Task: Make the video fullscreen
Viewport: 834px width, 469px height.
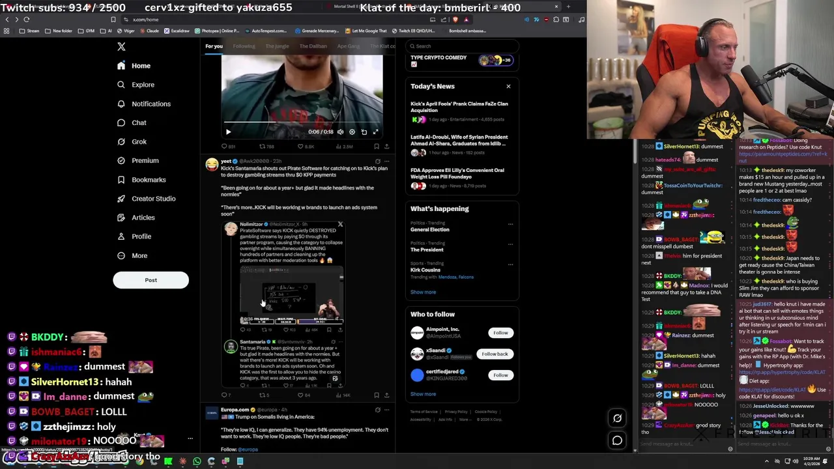Action: click(x=375, y=132)
